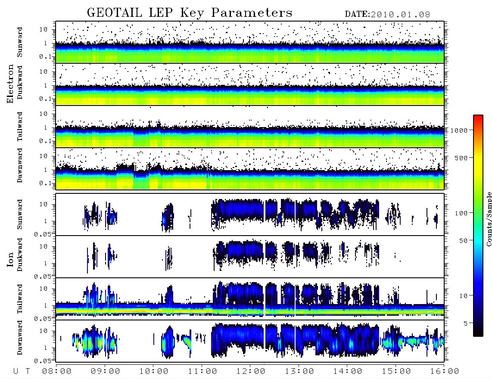Click the 0.05 tick of Ion Sunward panel

43,234
